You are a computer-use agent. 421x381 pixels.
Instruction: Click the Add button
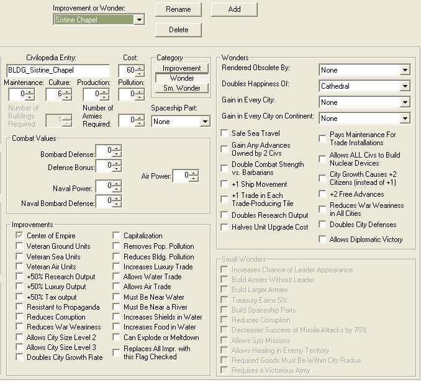click(x=234, y=9)
